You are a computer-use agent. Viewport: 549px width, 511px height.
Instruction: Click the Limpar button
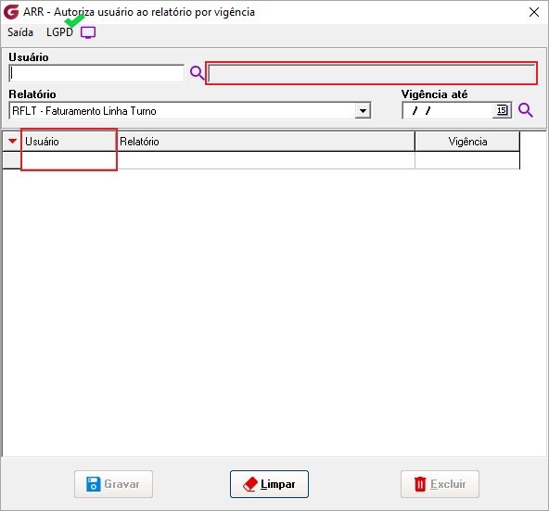[x=269, y=484]
